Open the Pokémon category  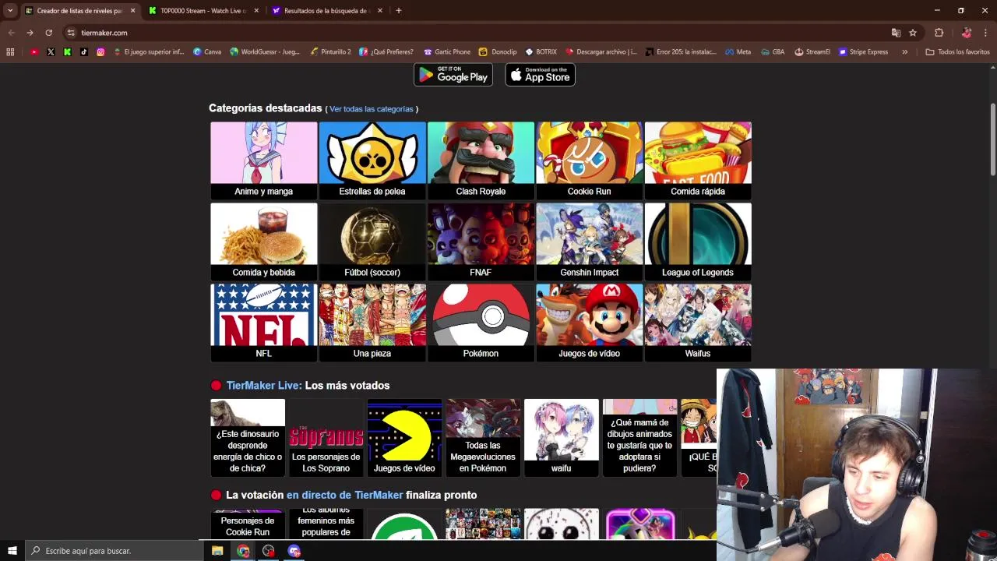click(x=481, y=323)
